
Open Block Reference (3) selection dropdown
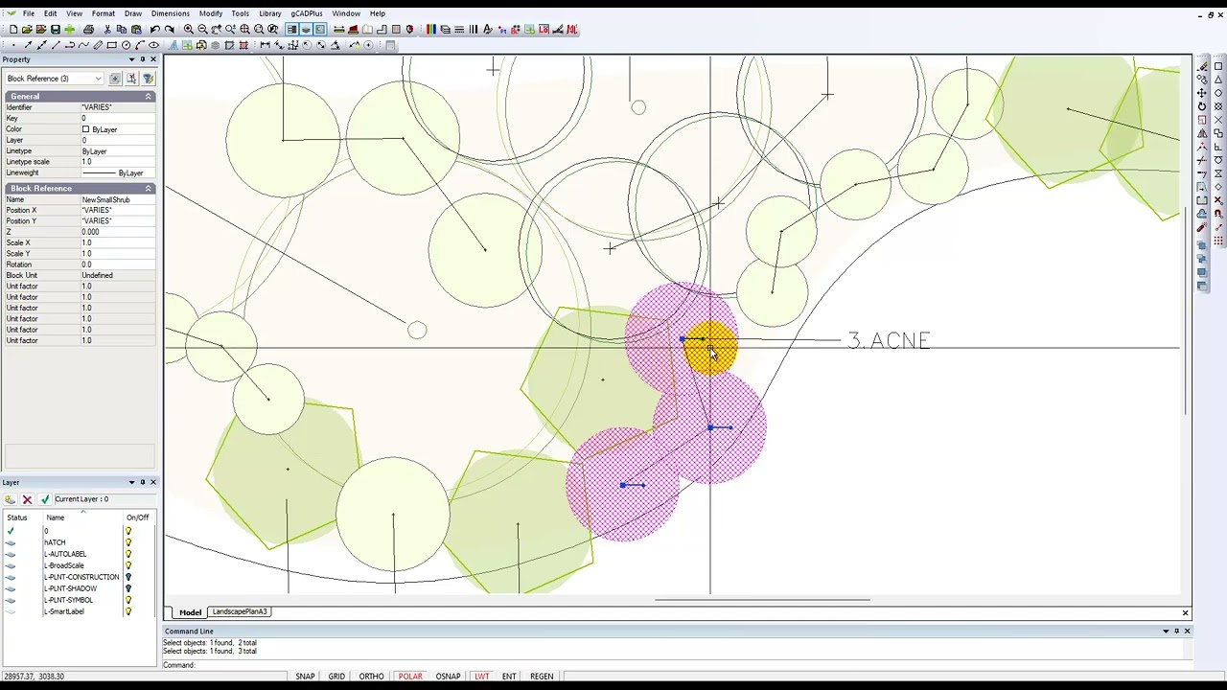click(x=54, y=79)
